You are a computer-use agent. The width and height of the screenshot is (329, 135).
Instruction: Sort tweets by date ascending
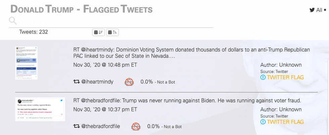click(x=112, y=32)
